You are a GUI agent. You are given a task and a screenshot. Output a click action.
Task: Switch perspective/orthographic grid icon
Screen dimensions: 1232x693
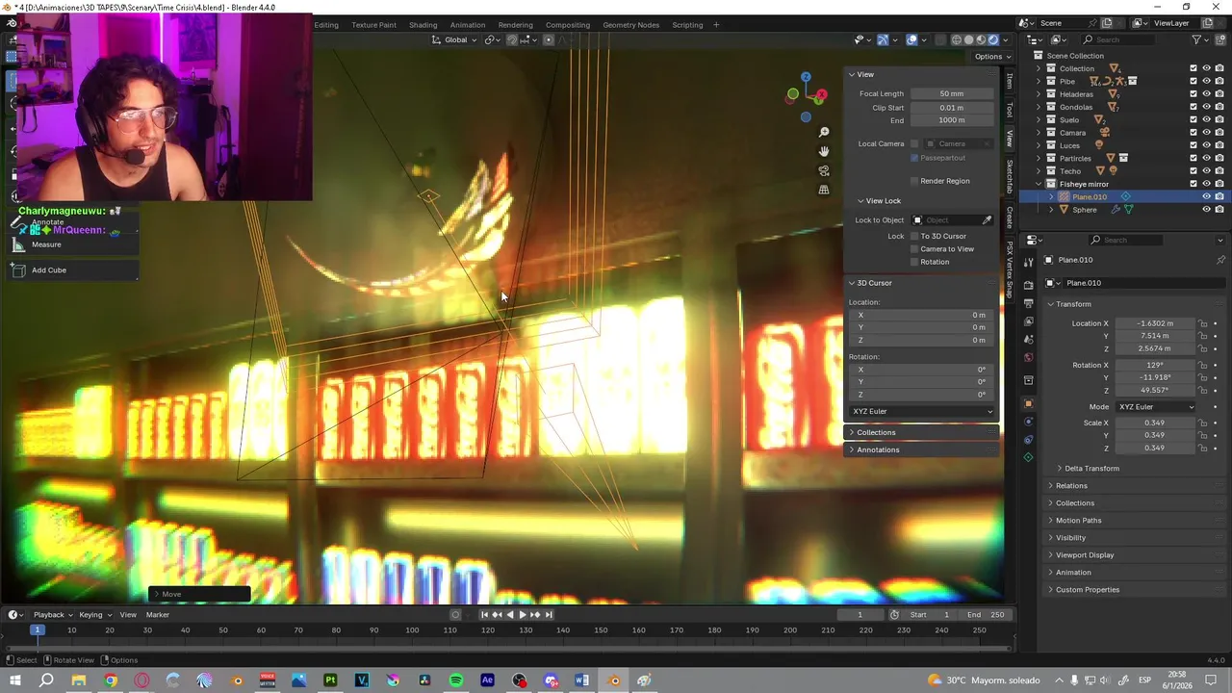(x=824, y=190)
